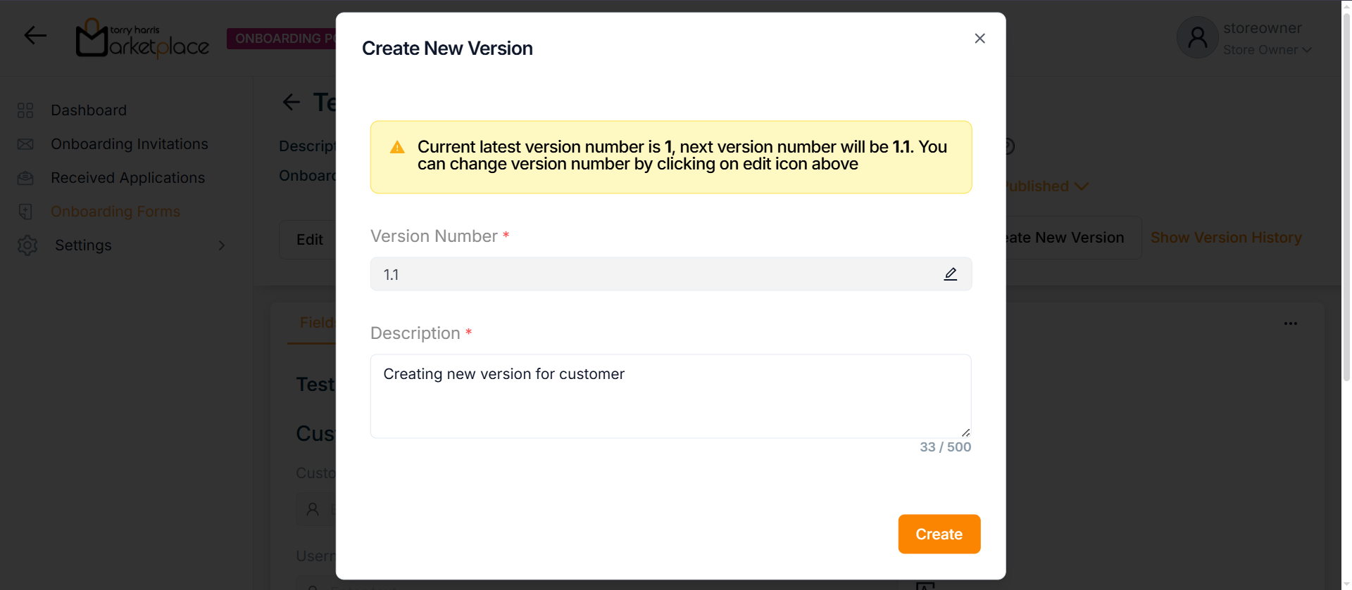This screenshot has height=590, width=1352.
Task: Click the back arrow in top header
Action: pyautogui.click(x=35, y=36)
